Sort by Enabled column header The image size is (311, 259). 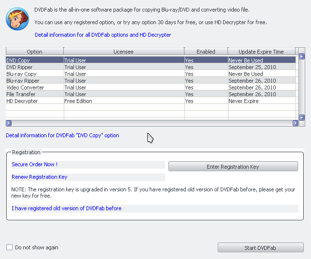pos(206,51)
